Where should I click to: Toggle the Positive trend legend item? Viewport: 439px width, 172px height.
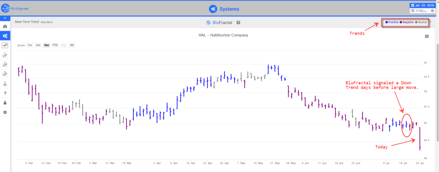pos(392,22)
